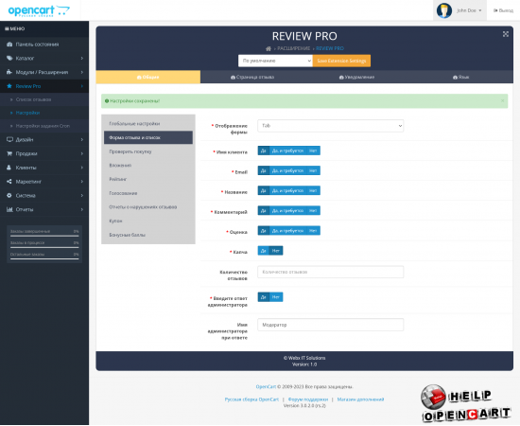The image size is (520, 426).
Task: Switch to the Уведомление tab
Action: [356, 77]
